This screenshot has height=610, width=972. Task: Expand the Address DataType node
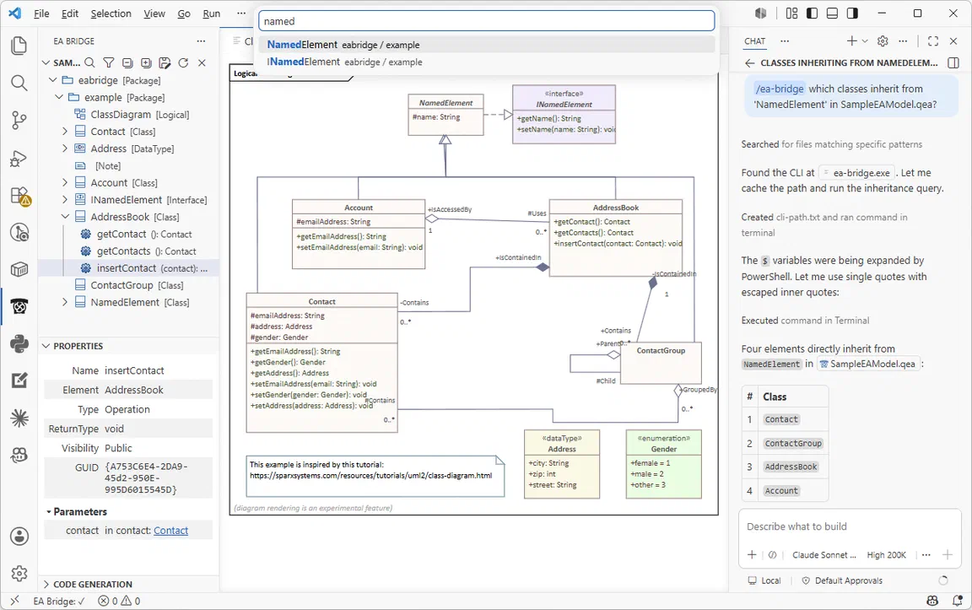pyautogui.click(x=65, y=148)
